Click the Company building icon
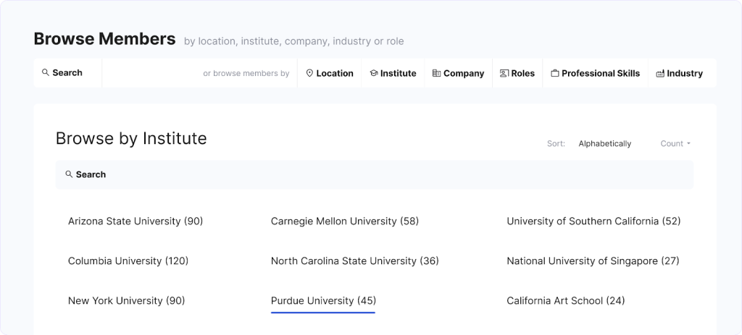This screenshot has width=742, height=335. 436,74
